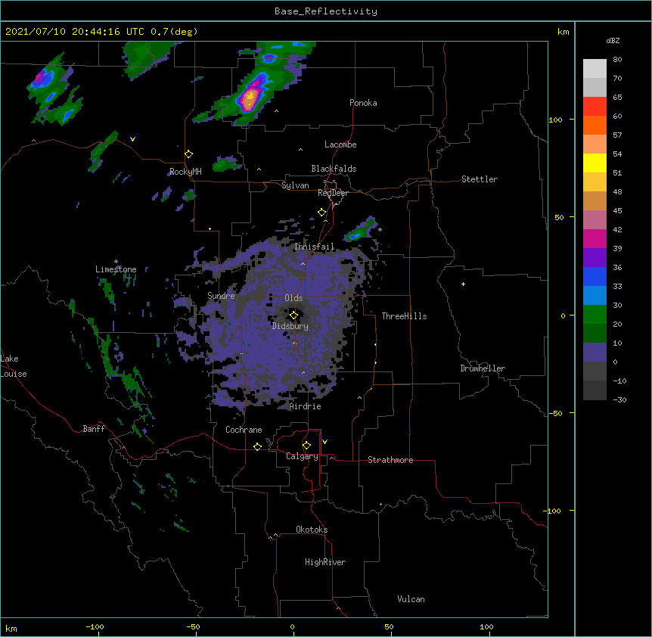Screen dimensions: 652x637
Task: Click the yellow diamond marker beside RockyMH
Action: tap(189, 154)
